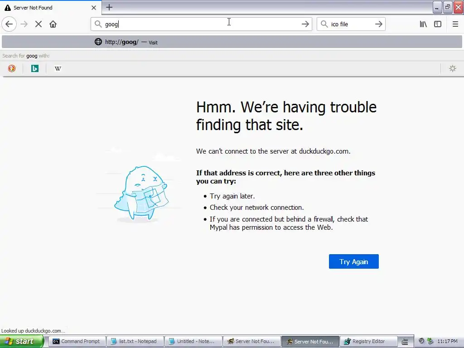Click the 'Hmm. We're having trouble' heading
Screen dimensions: 464x348
[x=286, y=116]
